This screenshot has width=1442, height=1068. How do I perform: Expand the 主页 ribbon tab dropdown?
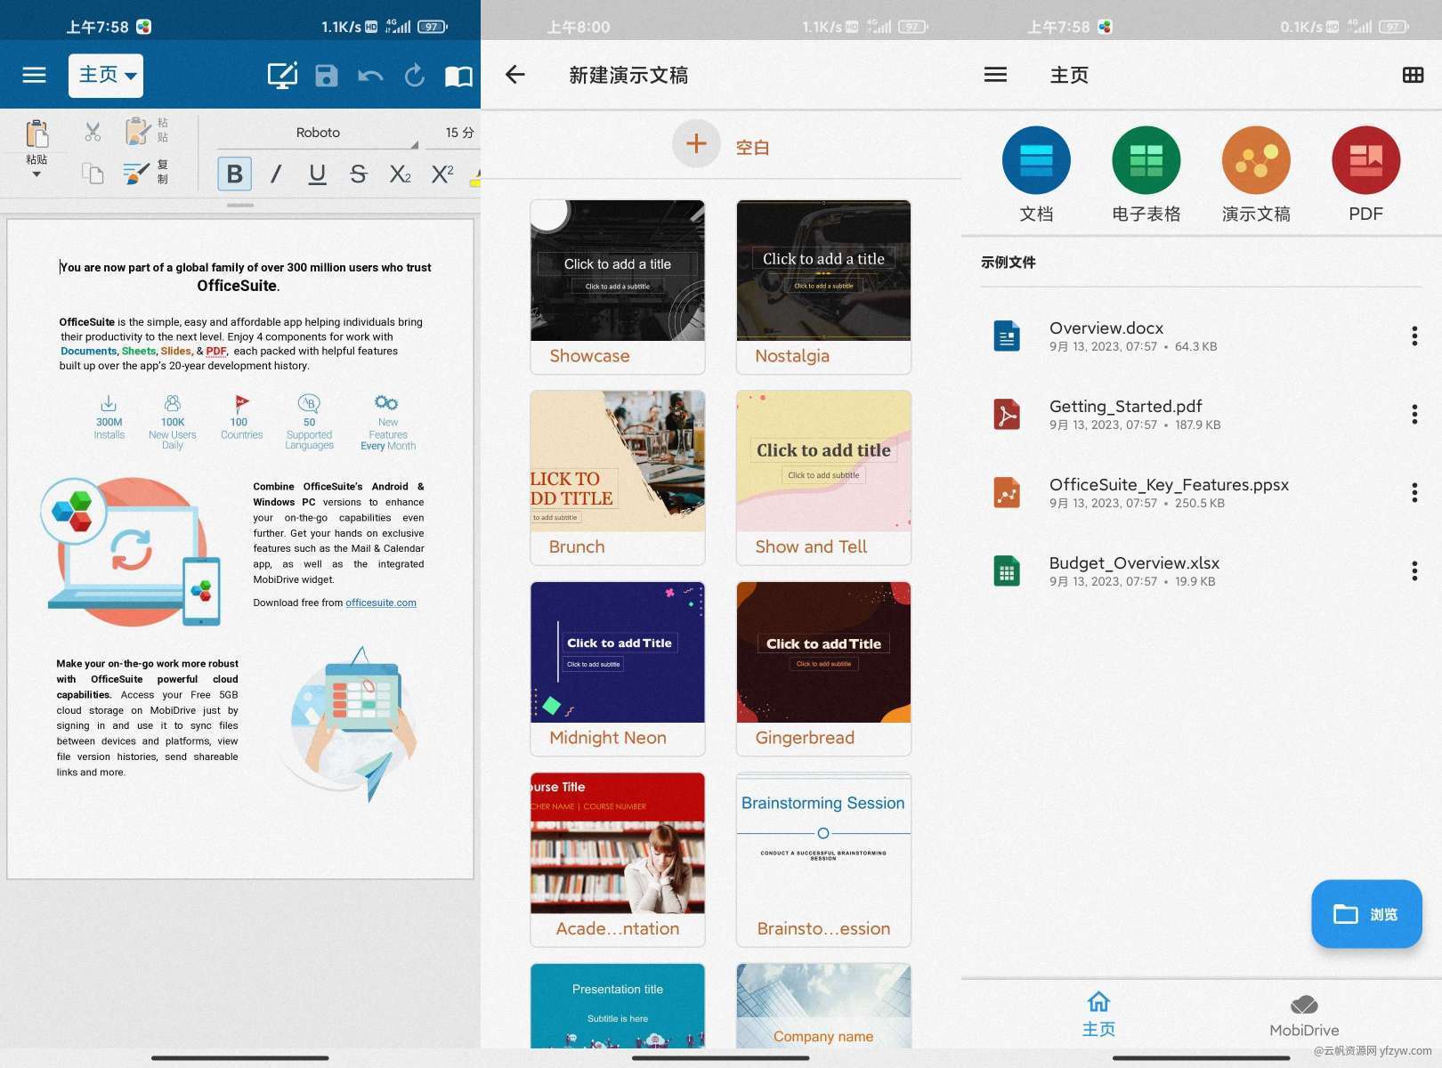106,76
